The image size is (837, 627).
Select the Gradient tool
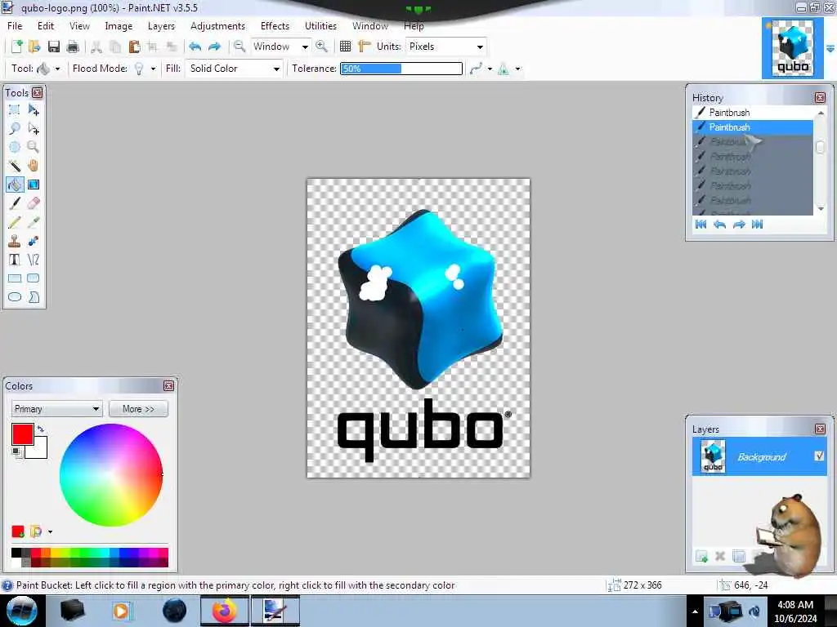[x=33, y=185]
